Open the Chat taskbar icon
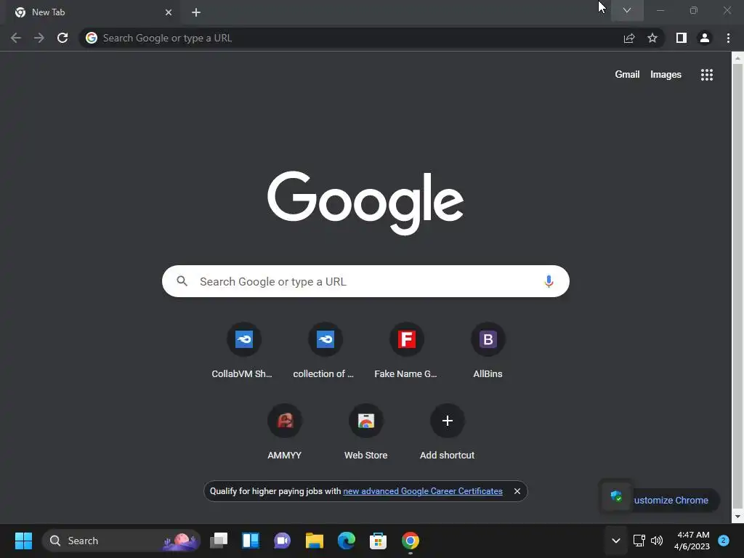The image size is (744, 558). 283,541
